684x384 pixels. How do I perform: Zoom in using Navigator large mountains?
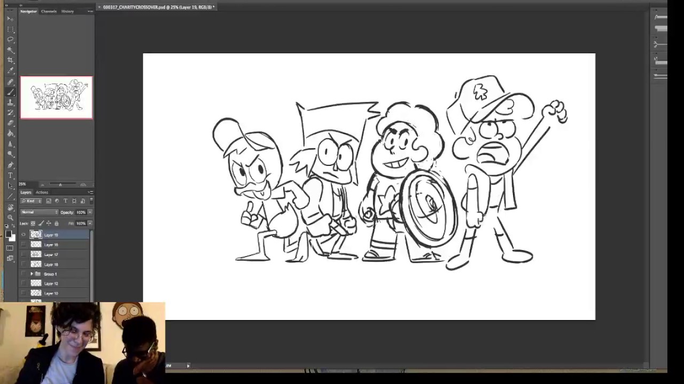coord(83,185)
